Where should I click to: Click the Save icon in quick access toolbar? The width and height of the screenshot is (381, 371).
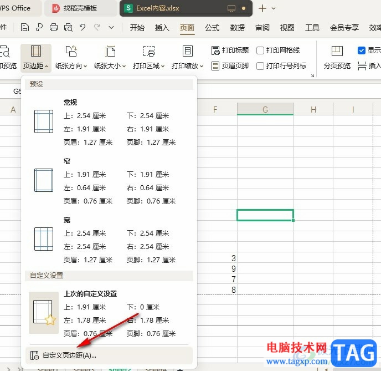(24, 28)
